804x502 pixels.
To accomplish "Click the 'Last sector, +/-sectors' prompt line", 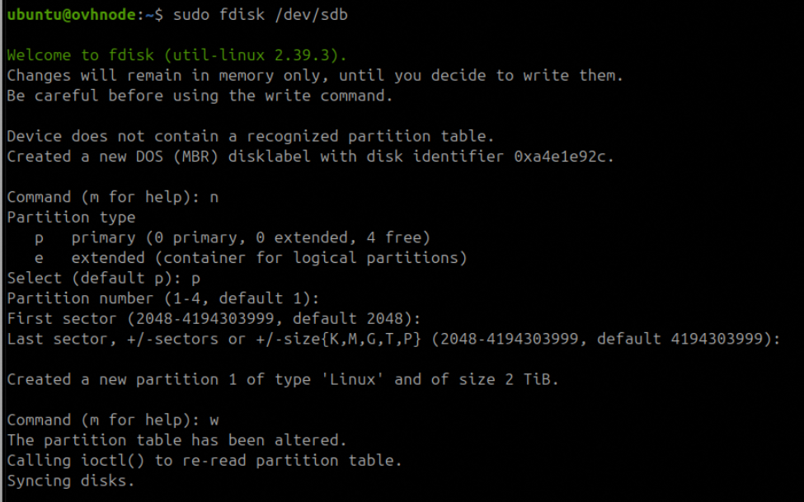I will tap(393, 339).
